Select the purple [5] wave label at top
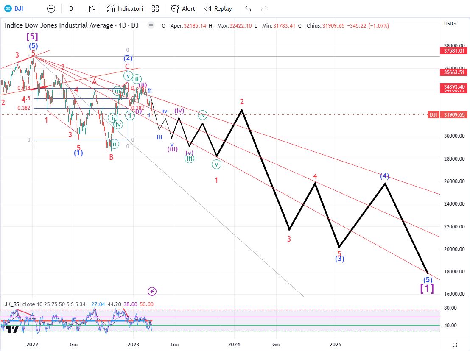The height and width of the screenshot is (351, 470). click(32, 36)
